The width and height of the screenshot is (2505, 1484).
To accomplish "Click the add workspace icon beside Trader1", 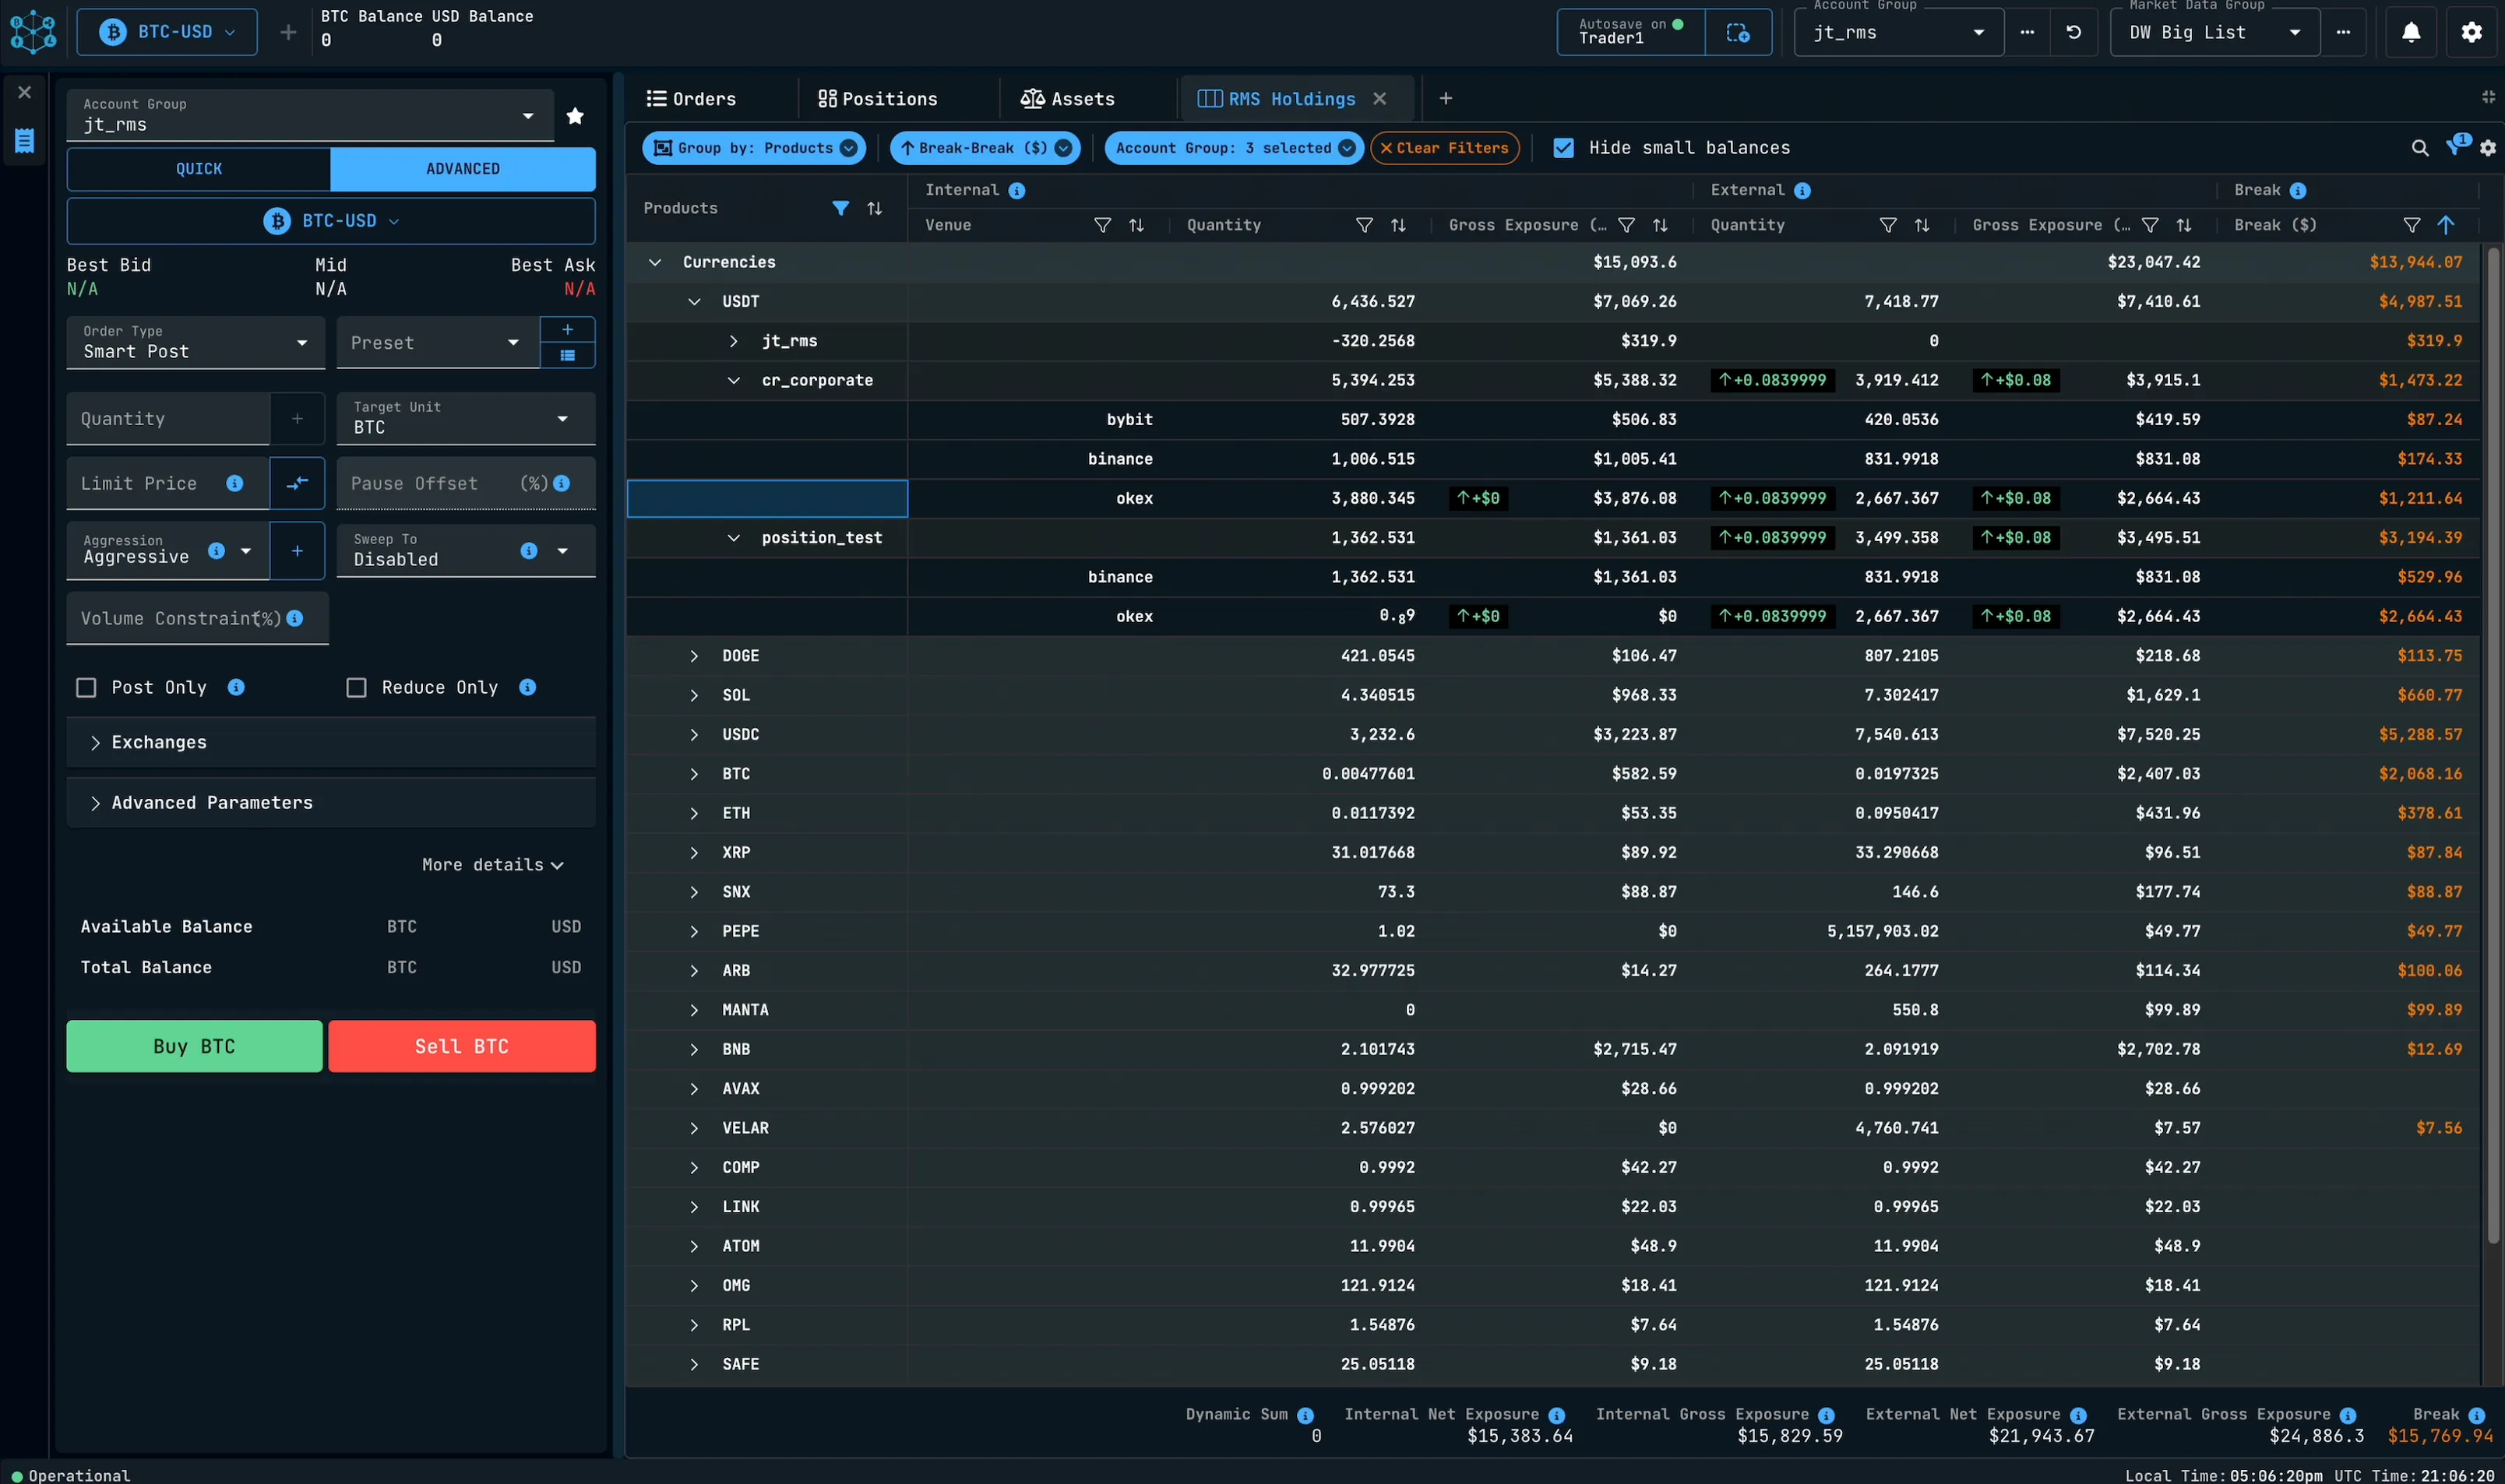I will [1739, 32].
